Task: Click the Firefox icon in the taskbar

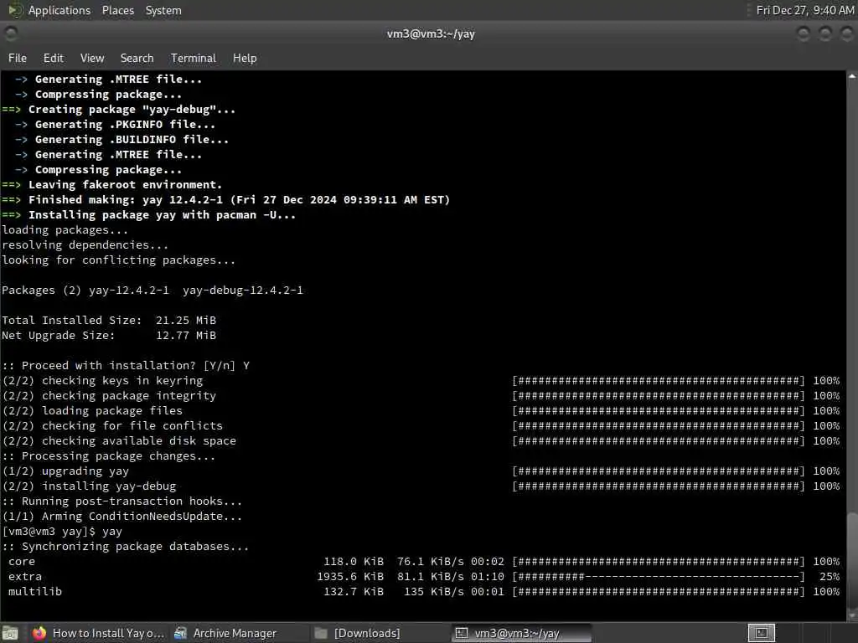Action: click(39, 633)
